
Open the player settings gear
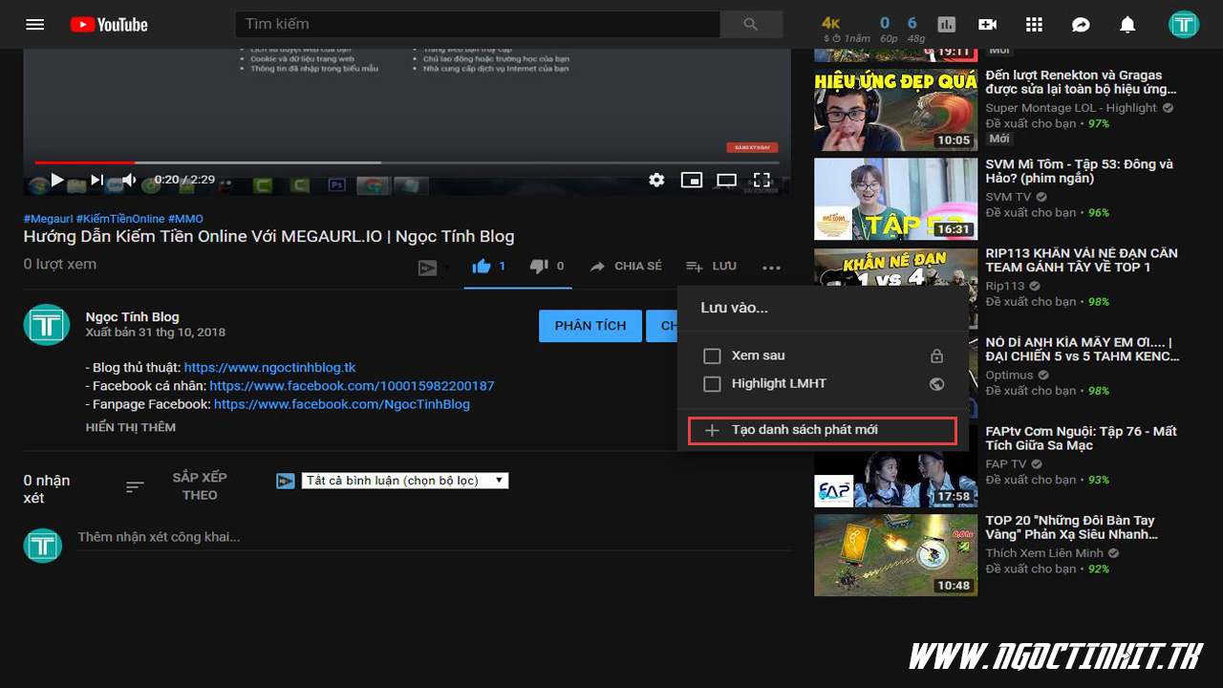click(x=656, y=179)
